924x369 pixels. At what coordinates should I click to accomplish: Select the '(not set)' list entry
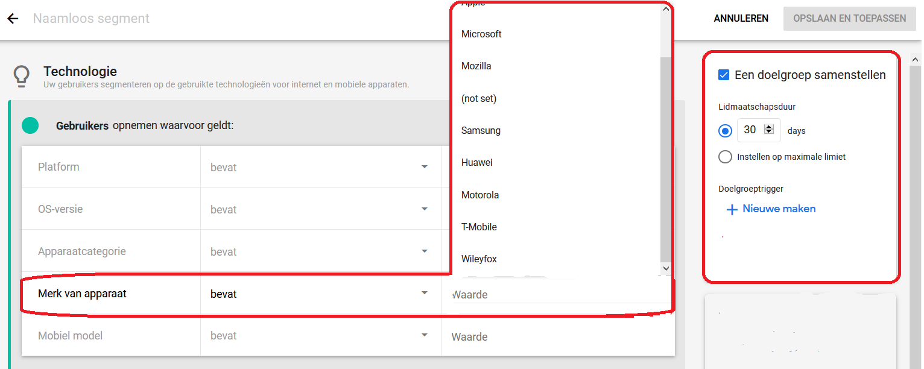coord(479,98)
